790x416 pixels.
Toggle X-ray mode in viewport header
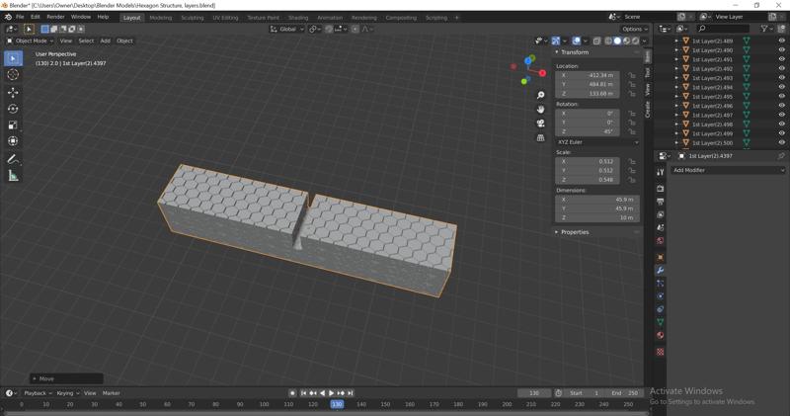point(597,41)
